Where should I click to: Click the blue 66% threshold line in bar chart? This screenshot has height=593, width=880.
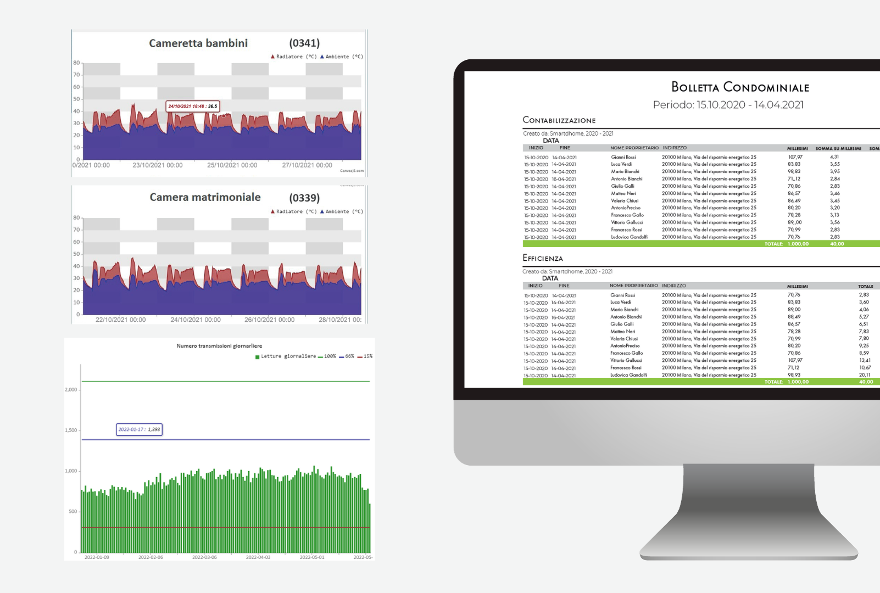click(225, 440)
